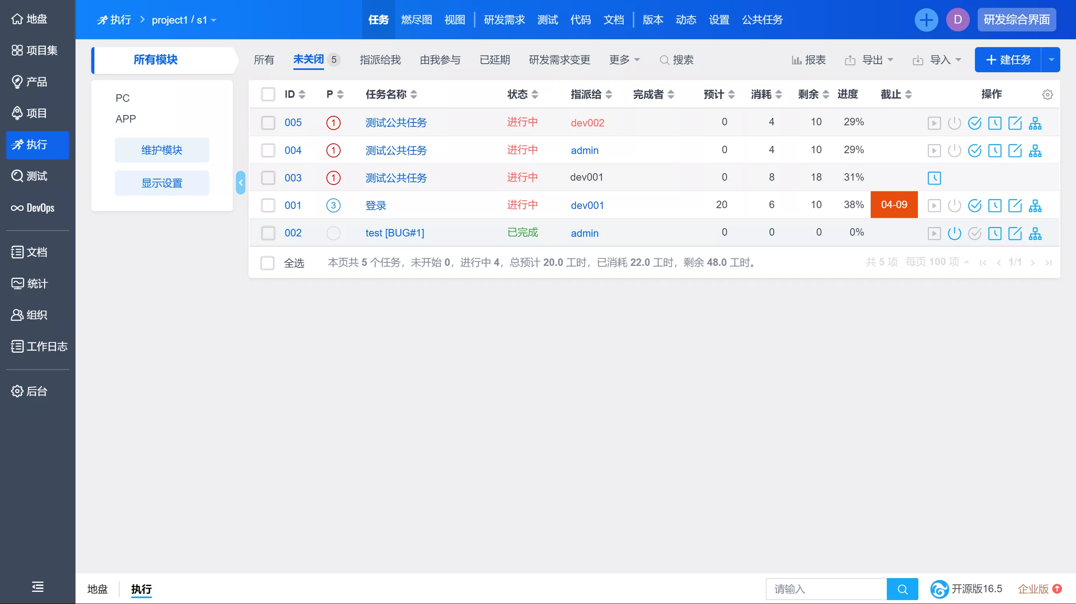Image resolution: width=1076 pixels, height=604 pixels.
Task: Click the close (power) icon for task 002
Action: tap(954, 233)
